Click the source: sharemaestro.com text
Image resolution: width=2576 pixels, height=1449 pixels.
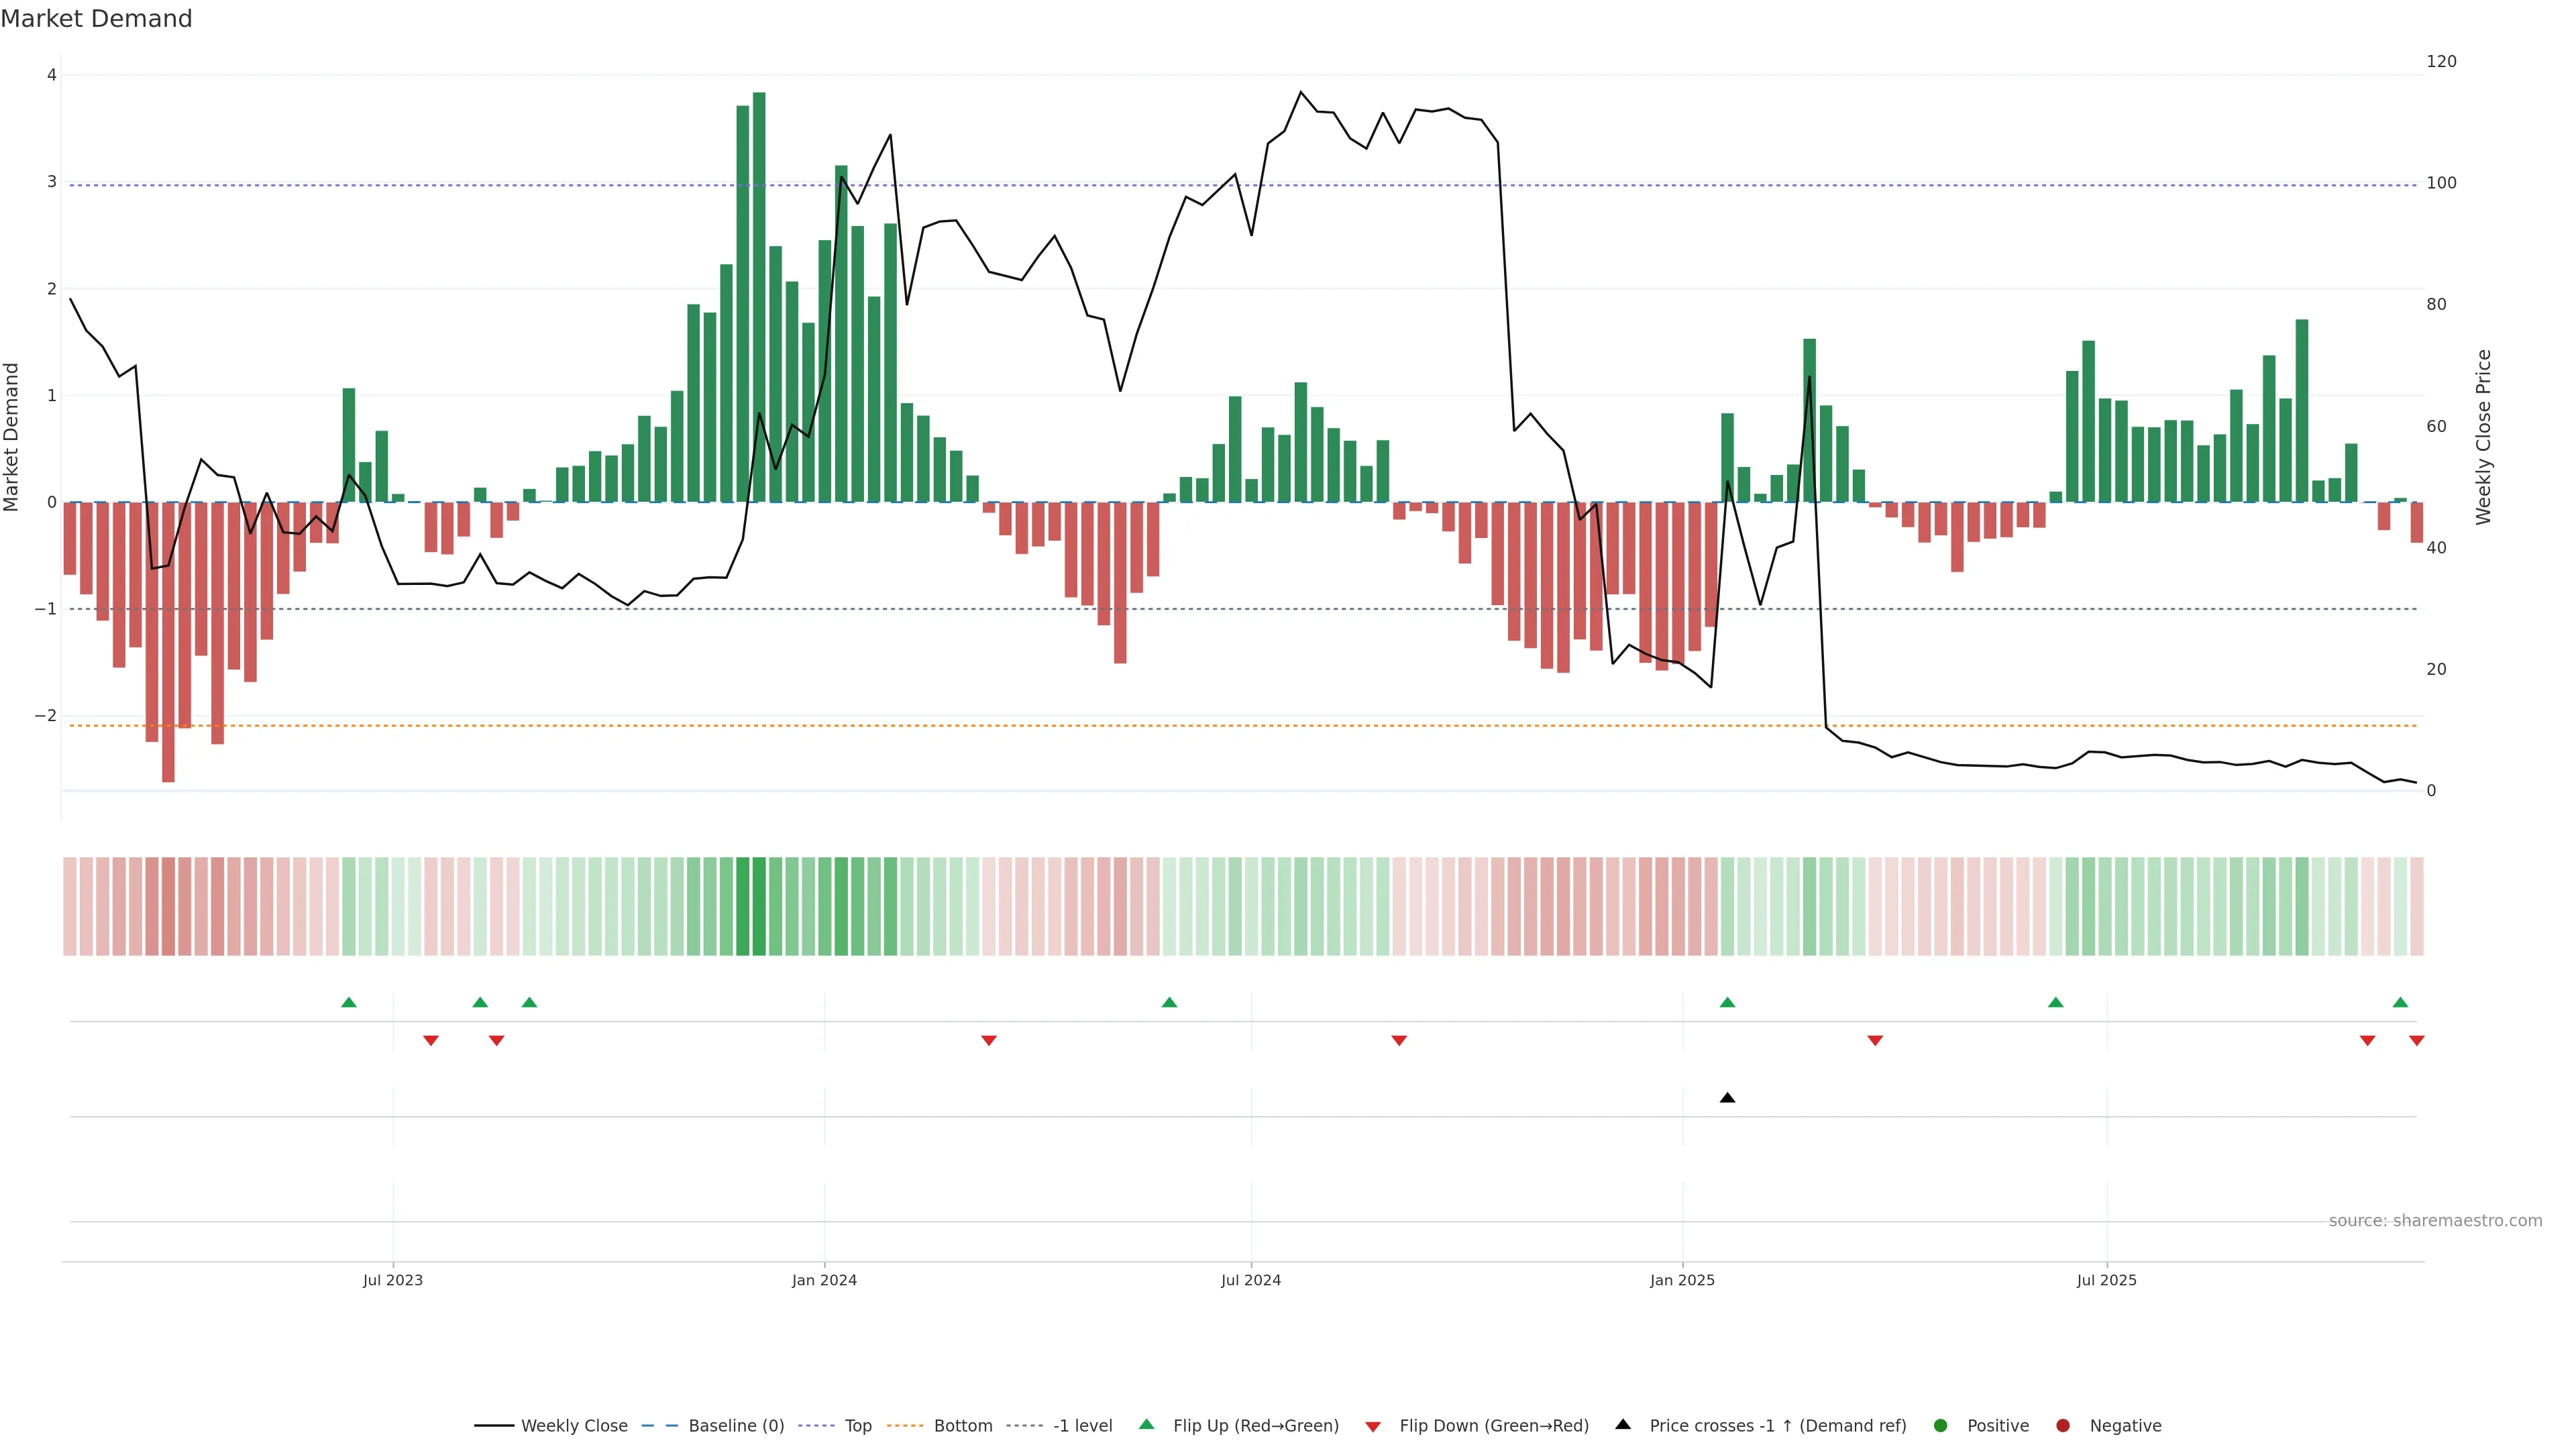[x=2435, y=1221]
